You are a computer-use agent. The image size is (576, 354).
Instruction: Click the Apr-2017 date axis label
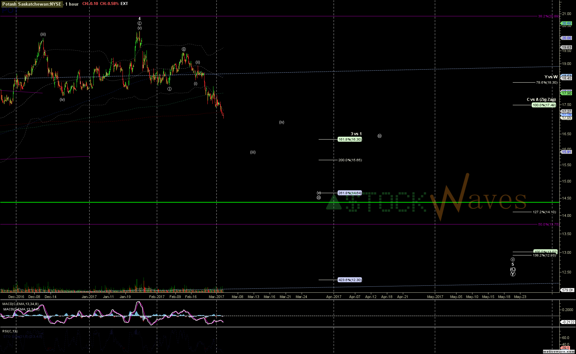click(x=334, y=297)
